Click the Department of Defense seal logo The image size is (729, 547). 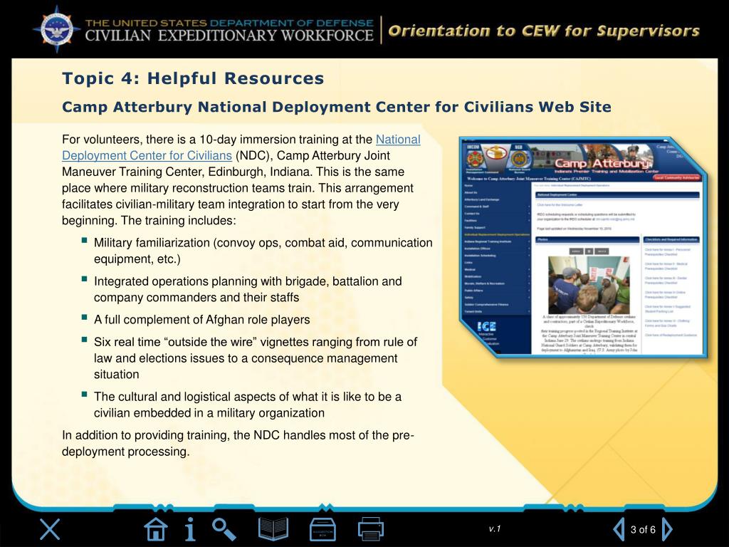coord(56,29)
